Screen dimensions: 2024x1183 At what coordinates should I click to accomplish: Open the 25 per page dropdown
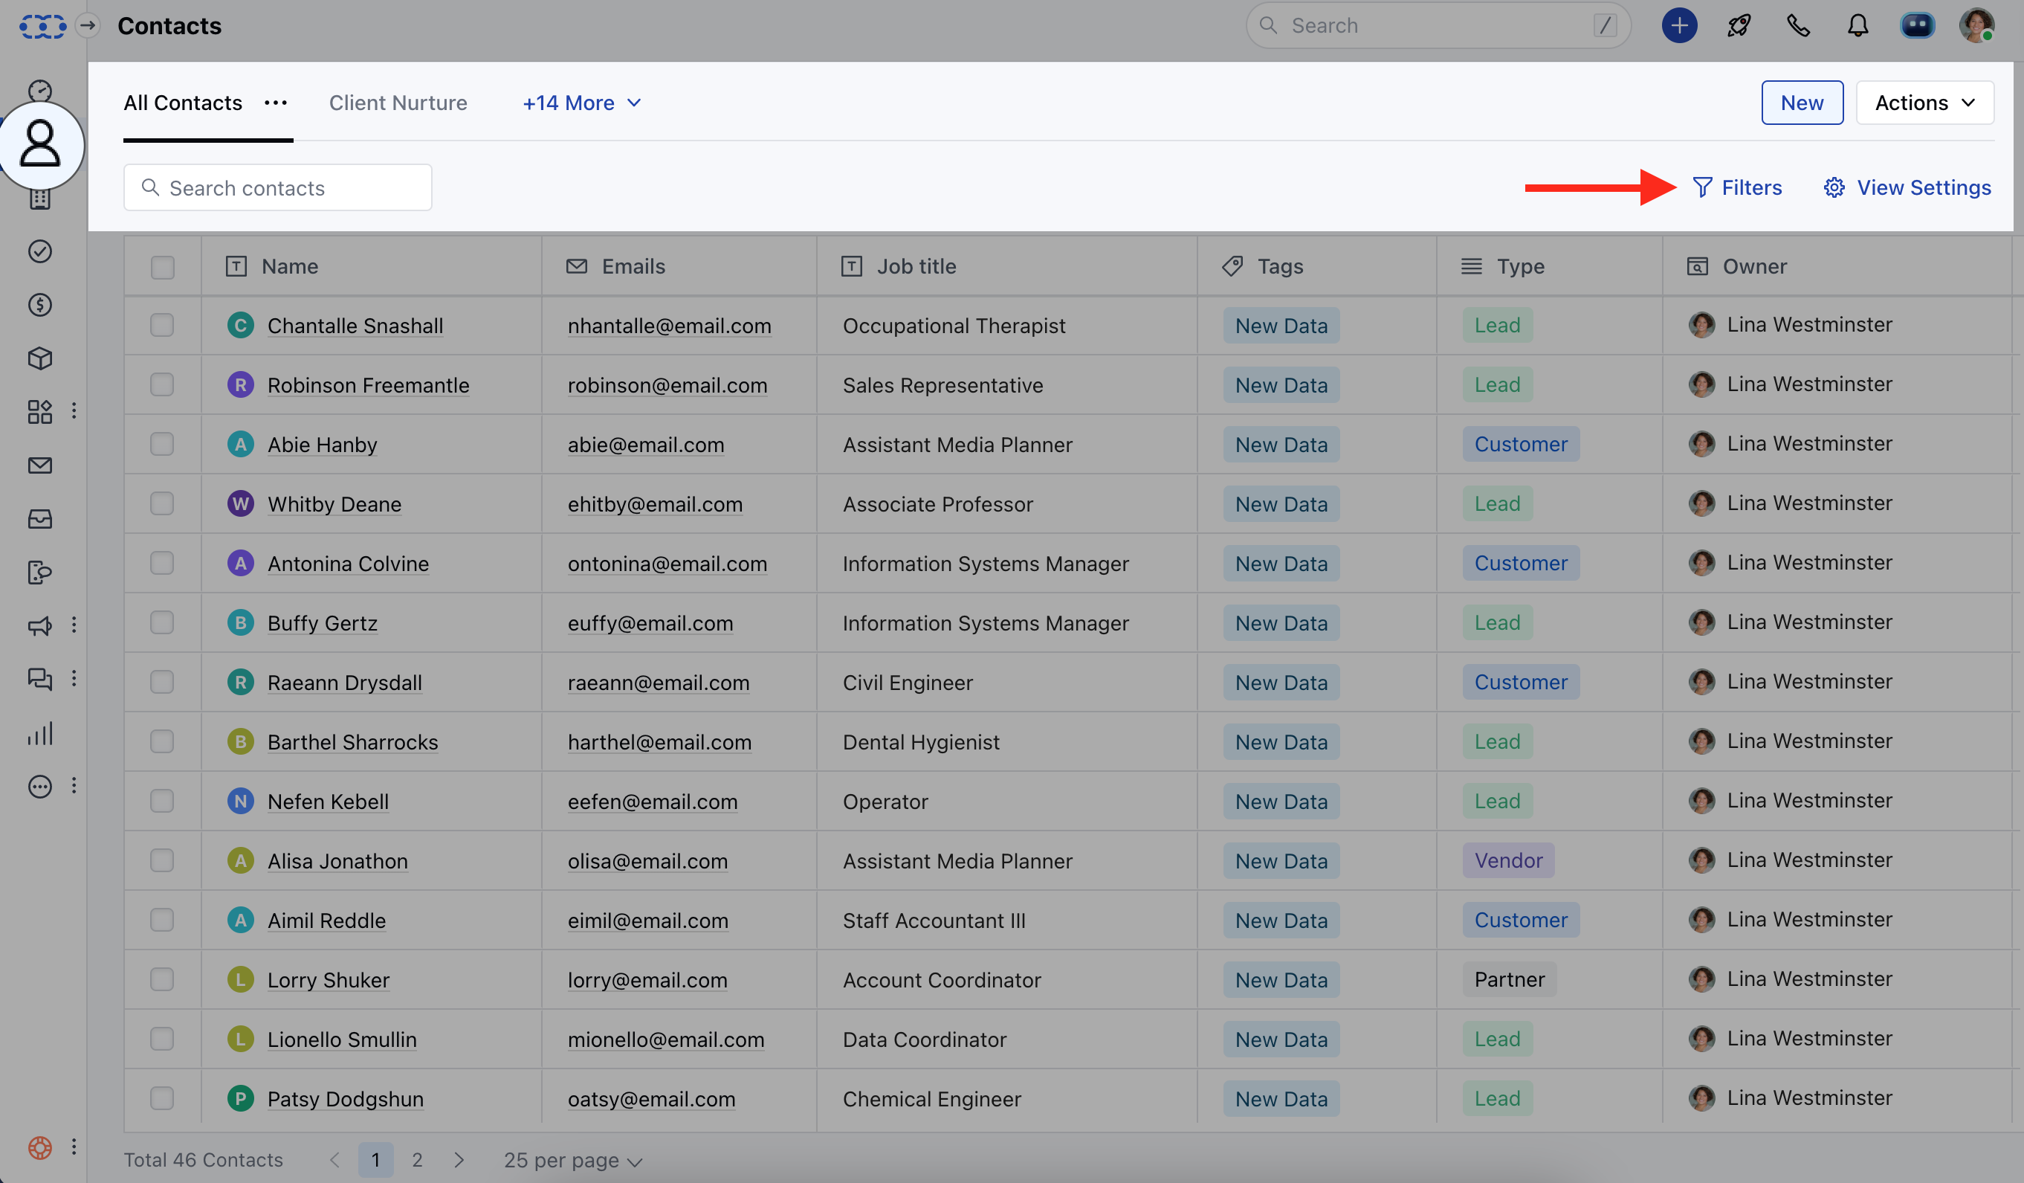point(571,1160)
